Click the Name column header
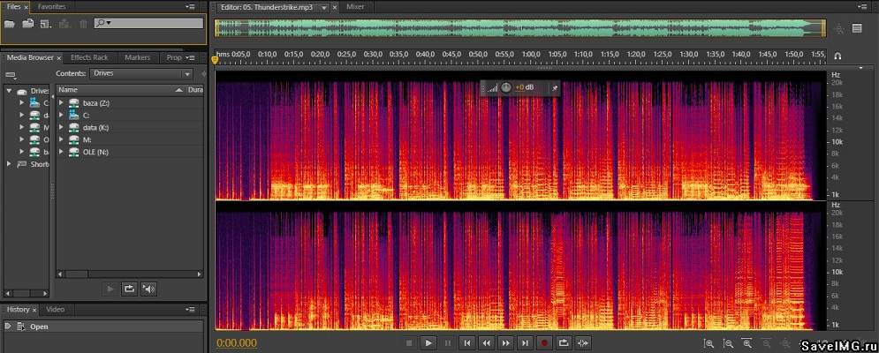Screen dimensions: 879x353 [69, 90]
